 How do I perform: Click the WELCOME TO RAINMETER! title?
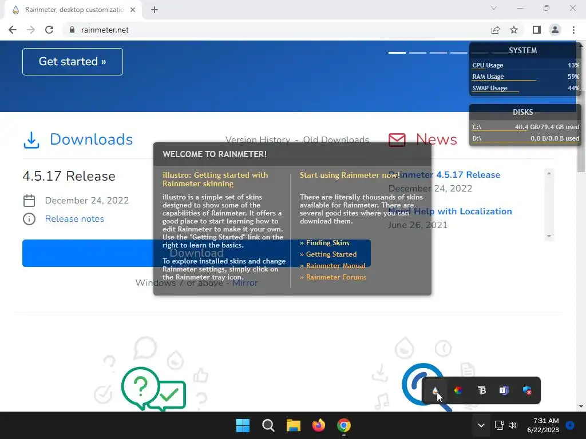[215, 154]
